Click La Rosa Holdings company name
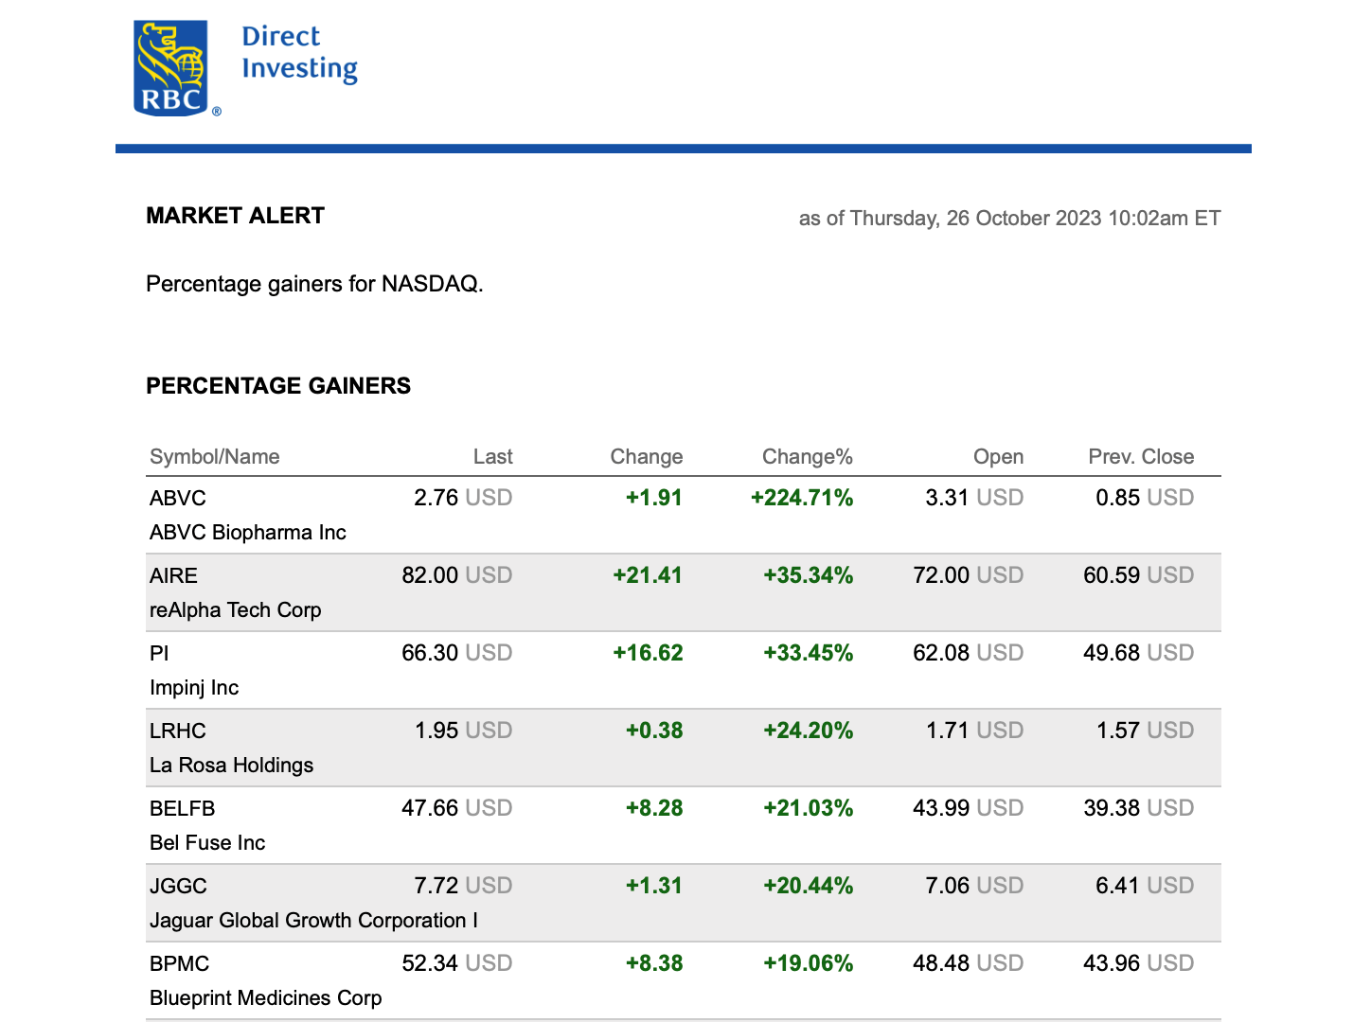The width and height of the screenshot is (1371, 1022). (x=232, y=766)
